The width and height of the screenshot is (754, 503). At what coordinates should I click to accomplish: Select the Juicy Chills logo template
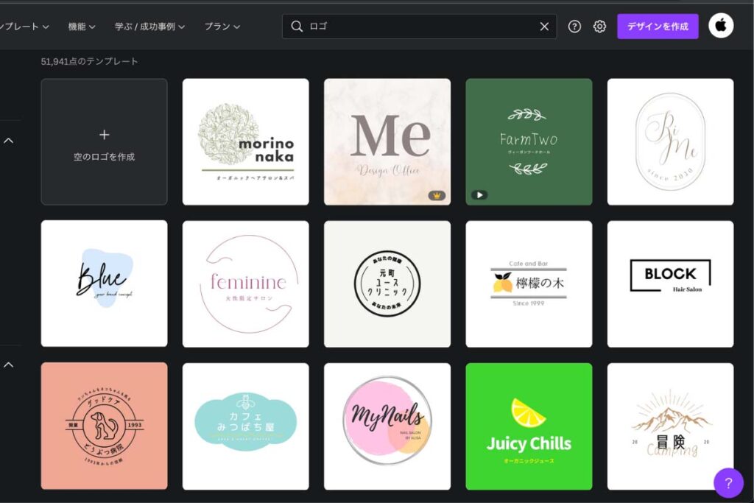point(529,425)
